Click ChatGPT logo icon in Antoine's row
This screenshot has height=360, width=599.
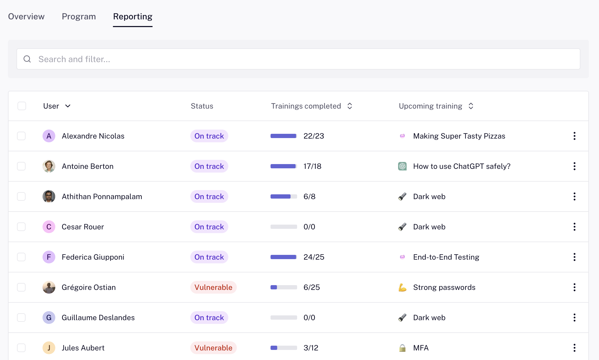tap(402, 166)
